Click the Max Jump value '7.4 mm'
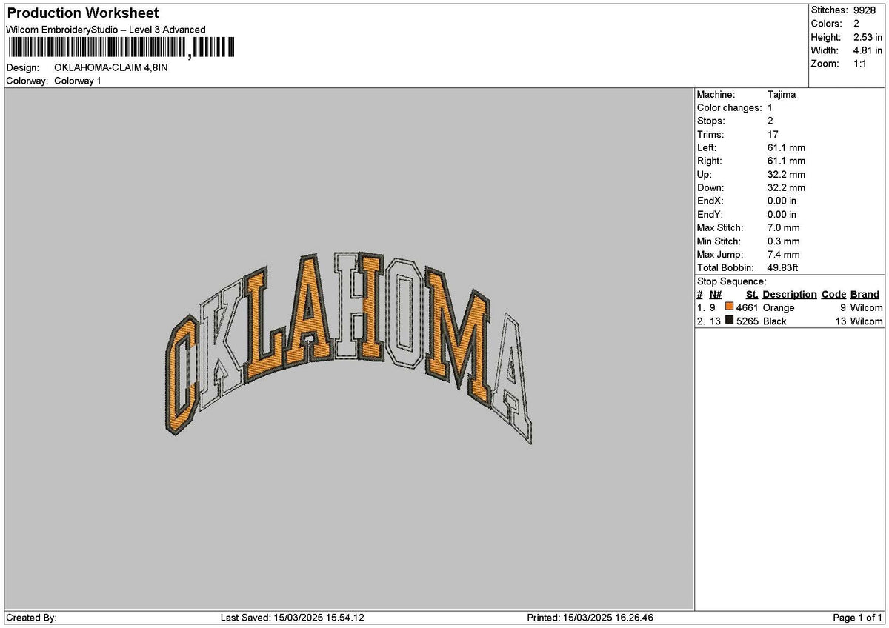Image resolution: width=889 pixels, height=628 pixels. 784,255
